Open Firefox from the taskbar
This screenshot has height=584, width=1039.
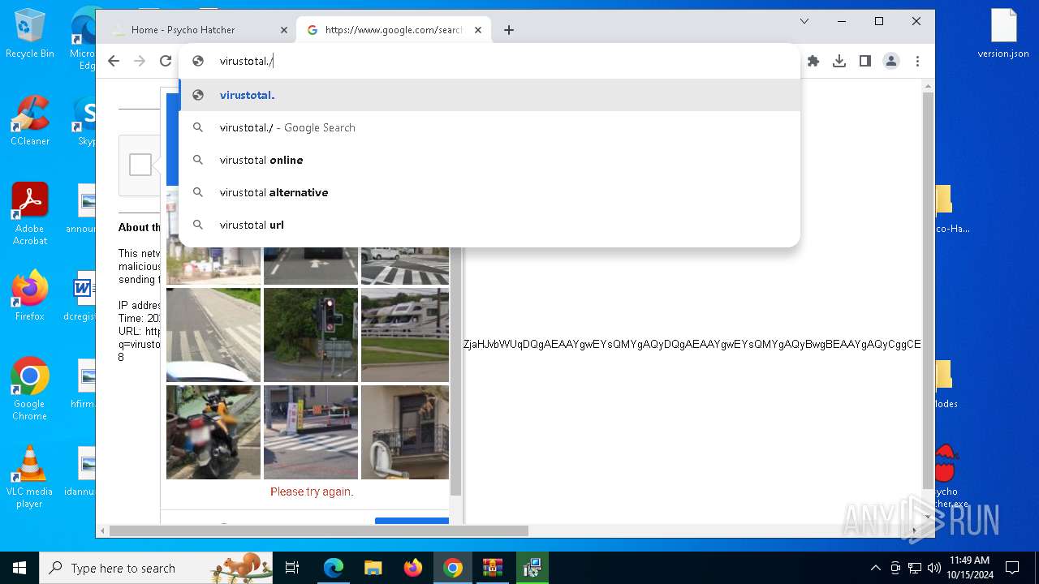coord(412,568)
